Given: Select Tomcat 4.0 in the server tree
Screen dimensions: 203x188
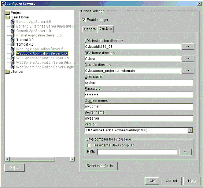Looking at the screenshot, I should click(x=25, y=45).
